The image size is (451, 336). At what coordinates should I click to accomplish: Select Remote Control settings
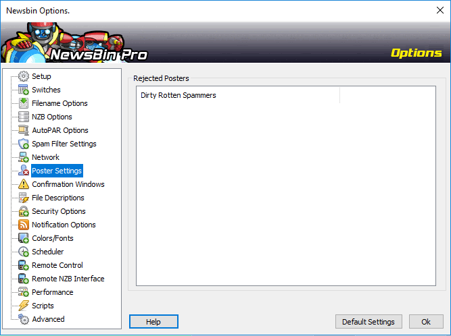57,265
